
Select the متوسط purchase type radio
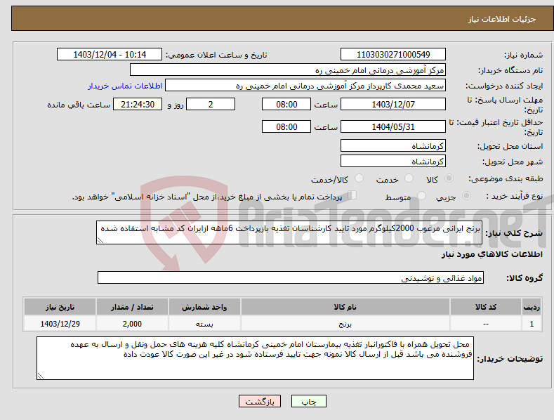(421, 195)
